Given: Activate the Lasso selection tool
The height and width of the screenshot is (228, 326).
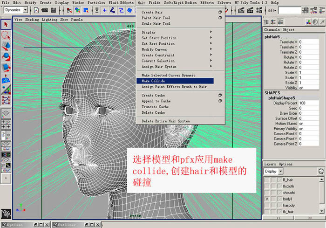Looking at the screenshot, I should [6, 35].
